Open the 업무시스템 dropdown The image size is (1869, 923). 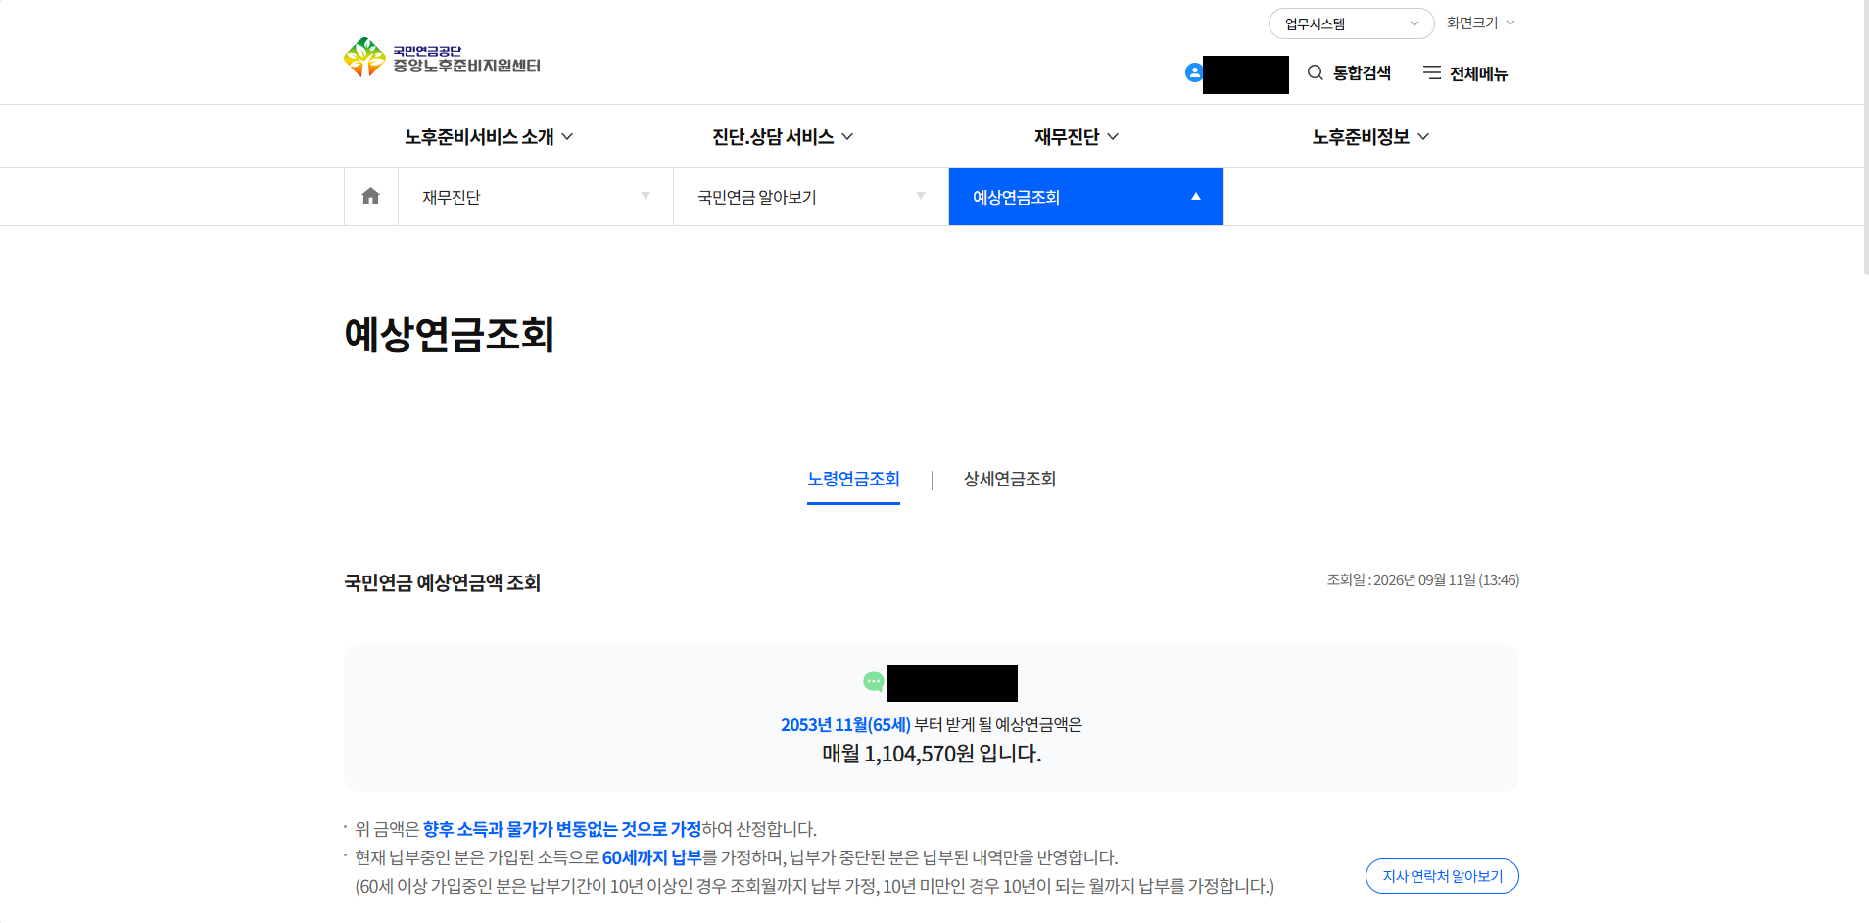[1351, 23]
